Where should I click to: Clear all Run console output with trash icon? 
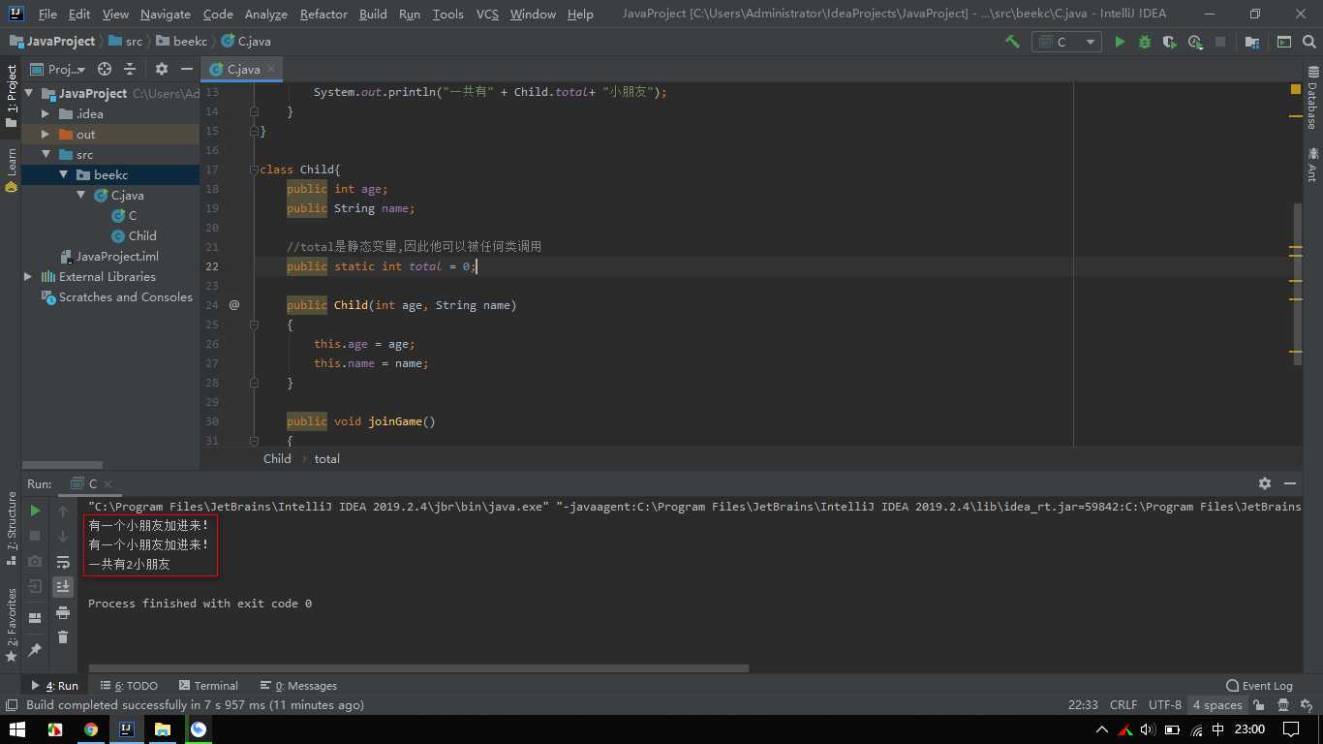[63, 636]
